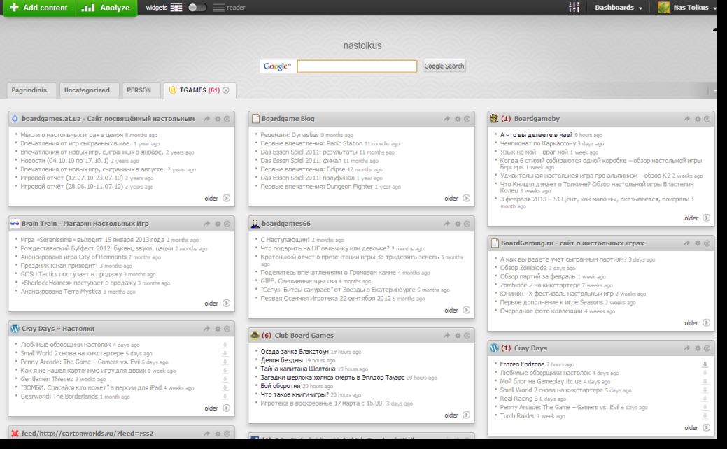The image size is (727, 449).
Task: Click the Nas Tolkus avatar picture
Action: pos(663,8)
